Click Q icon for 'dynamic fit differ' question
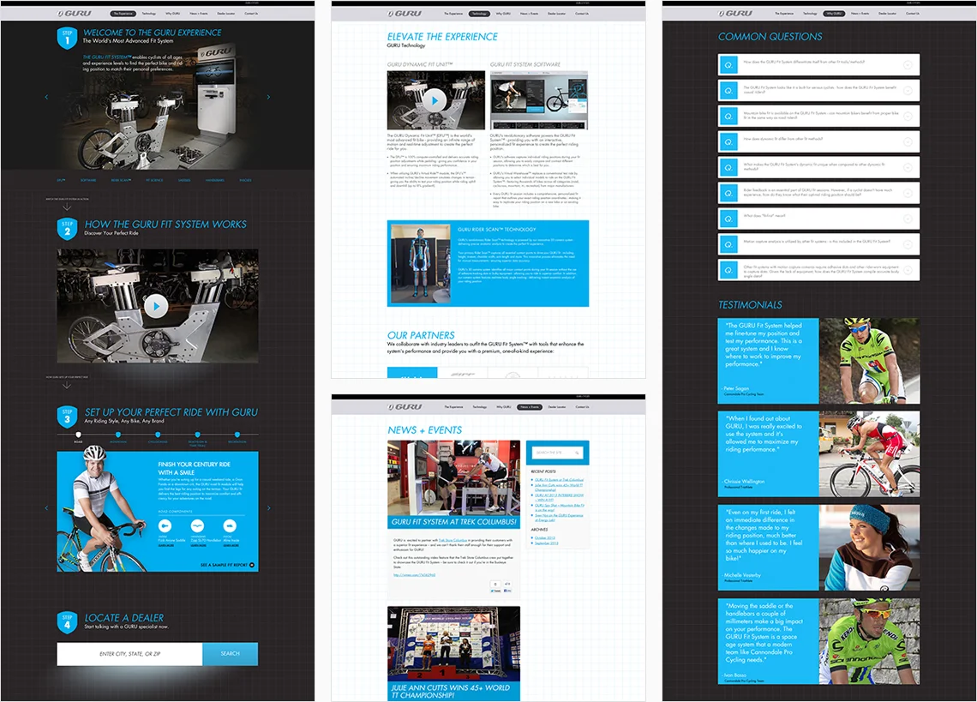The height and width of the screenshot is (702, 977). coord(728,141)
